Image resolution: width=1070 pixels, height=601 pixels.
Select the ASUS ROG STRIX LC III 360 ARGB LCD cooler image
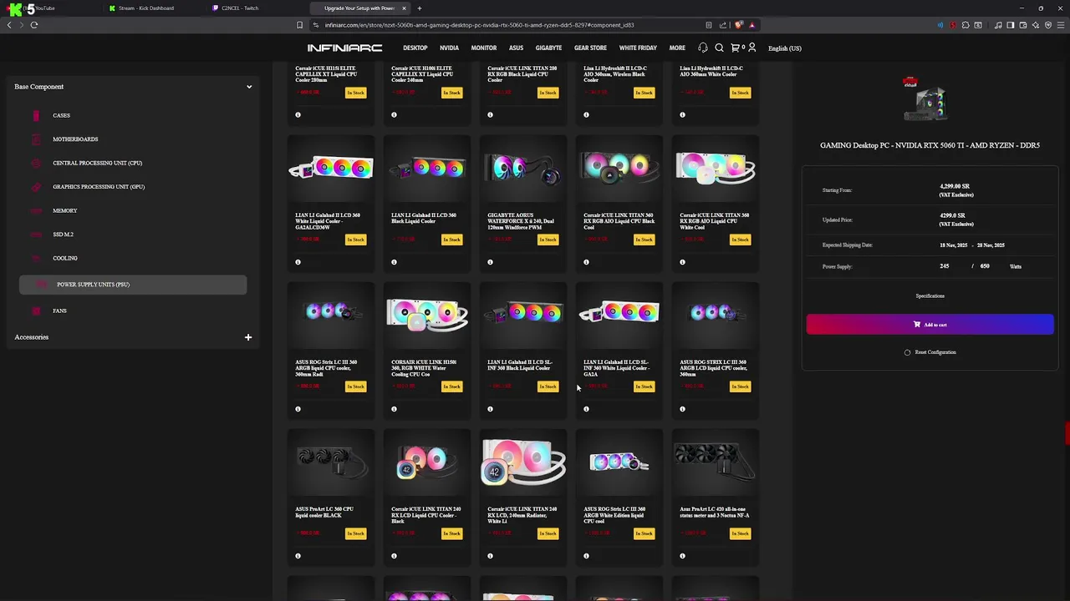715,313
